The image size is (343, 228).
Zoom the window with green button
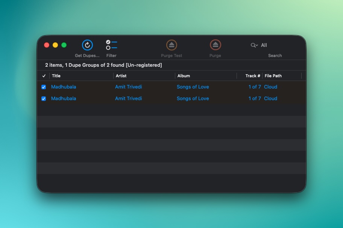pos(64,45)
